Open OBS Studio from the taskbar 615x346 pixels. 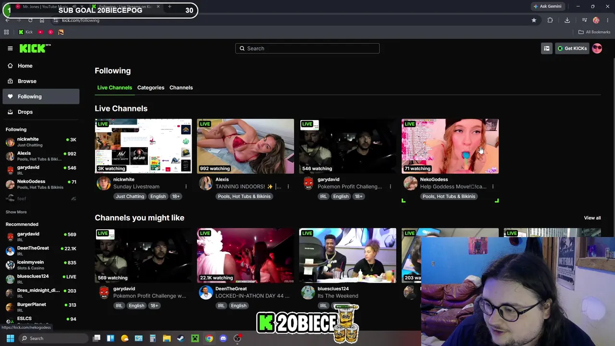(x=237, y=338)
